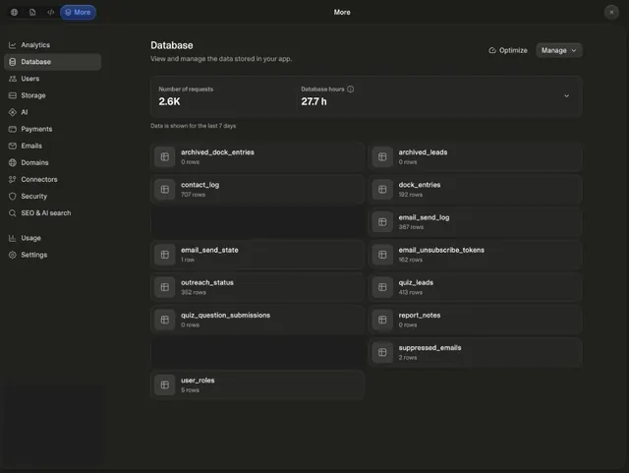This screenshot has width=629, height=473.
Task: Click quiz_question_submissions table icon
Action: point(165,320)
